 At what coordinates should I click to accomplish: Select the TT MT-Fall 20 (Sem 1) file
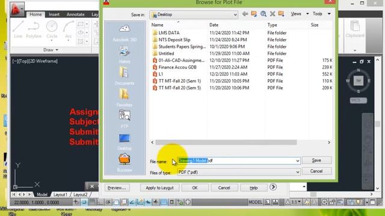tap(179, 81)
